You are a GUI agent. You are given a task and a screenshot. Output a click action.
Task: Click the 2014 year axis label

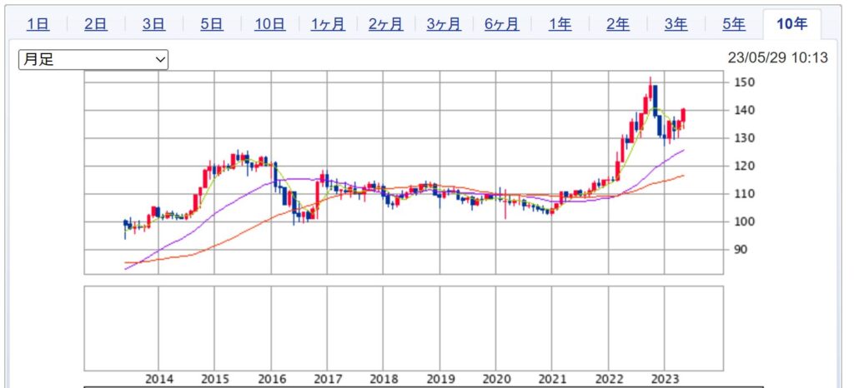158,380
